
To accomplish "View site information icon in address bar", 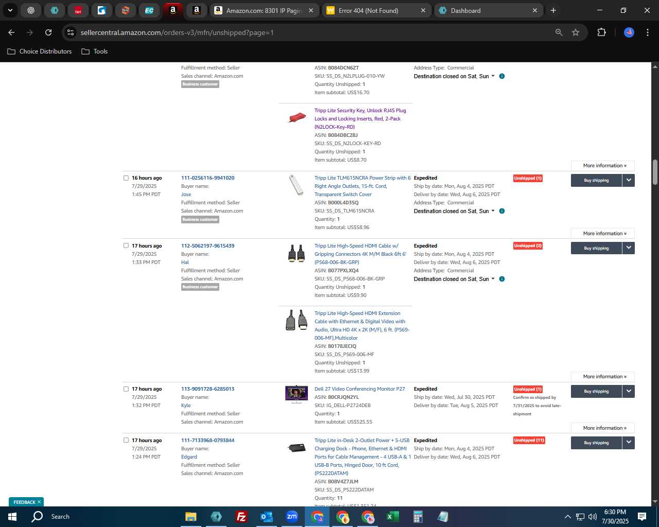I will 71,32.
